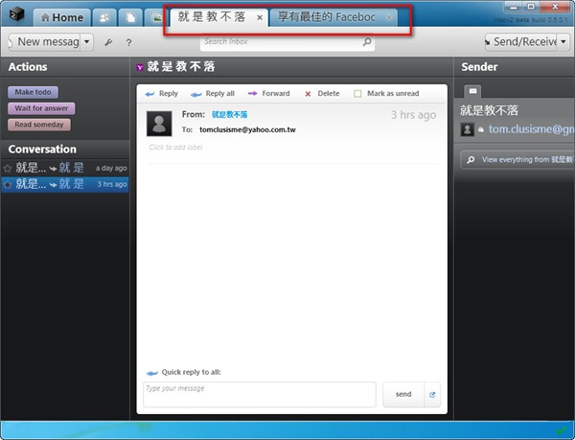Click the Quick reply message text box
Image resolution: width=575 pixels, height=440 pixels.
260,395
